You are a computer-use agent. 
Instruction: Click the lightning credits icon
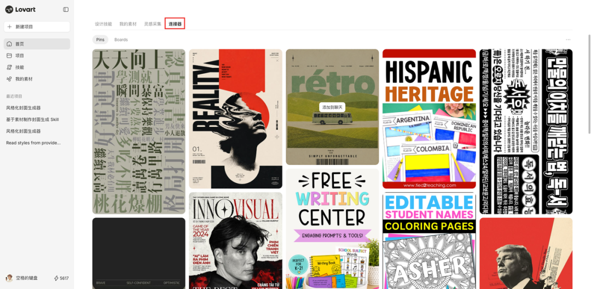point(56,279)
